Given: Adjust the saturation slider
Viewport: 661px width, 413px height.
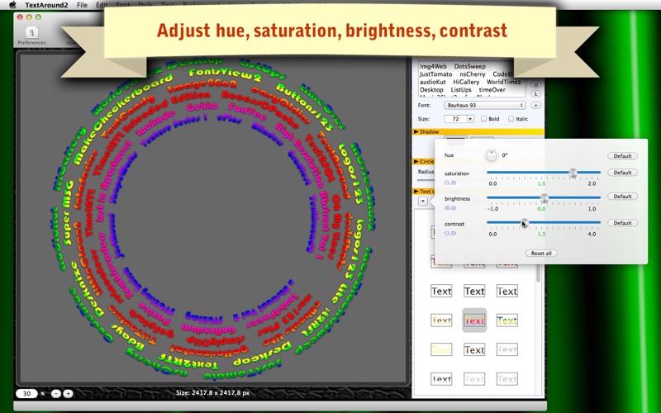Looking at the screenshot, I should pyautogui.click(x=573, y=173).
